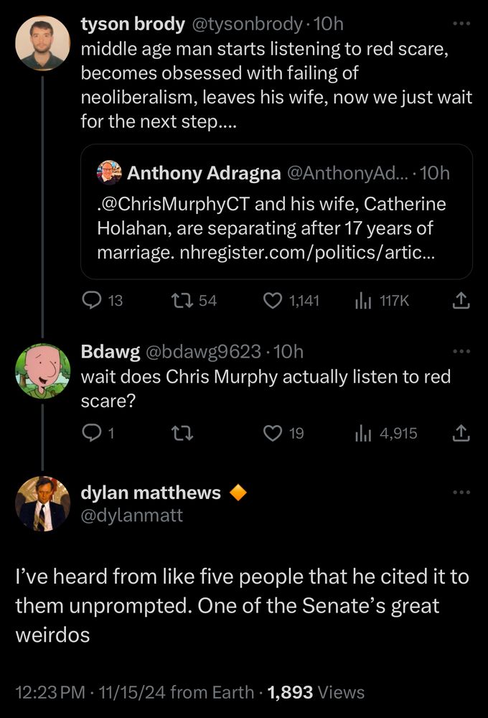Open more options on tyson brody's tweet
Viewport: 488px width, 718px height.
click(461, 23)
